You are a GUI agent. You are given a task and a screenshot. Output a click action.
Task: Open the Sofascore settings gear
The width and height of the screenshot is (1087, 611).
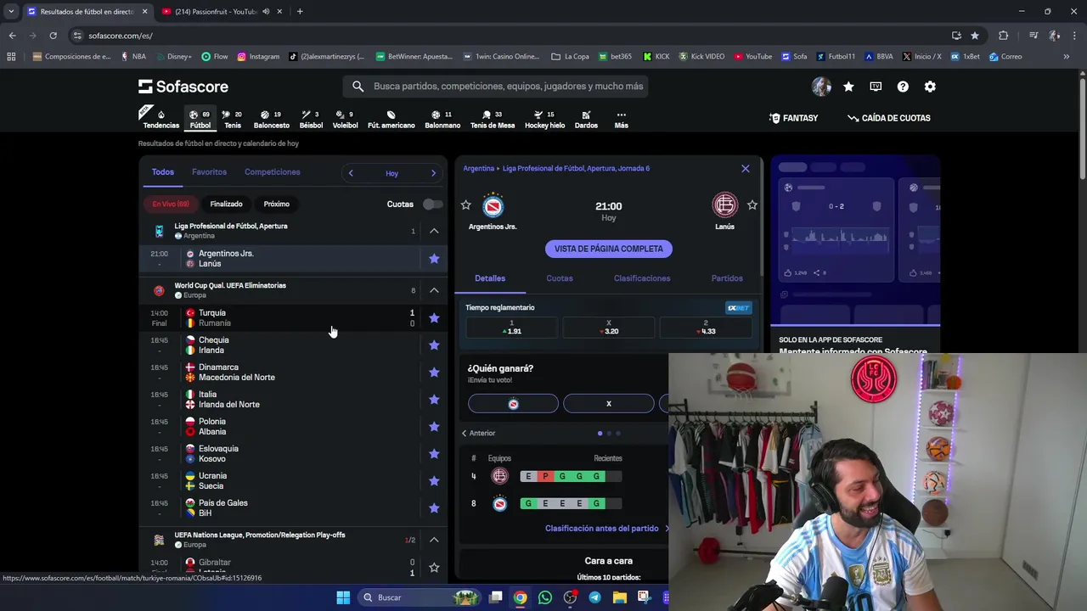tap(930, 87)
